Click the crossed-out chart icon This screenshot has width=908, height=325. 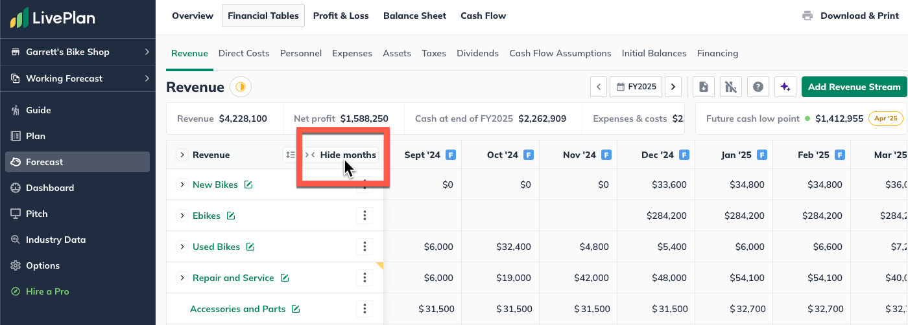(731, 87)
